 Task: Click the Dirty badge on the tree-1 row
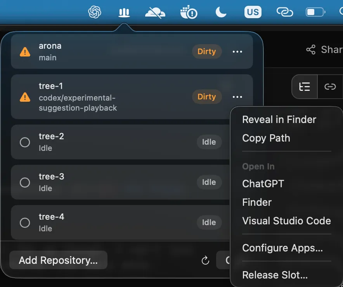(x=207, y=97)
